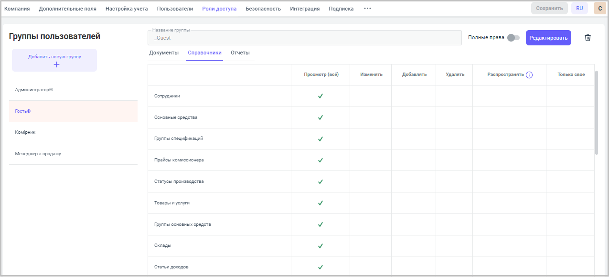609x277 pixels.
Task: Open the Безопасность menu section
Action: (263, 9)
